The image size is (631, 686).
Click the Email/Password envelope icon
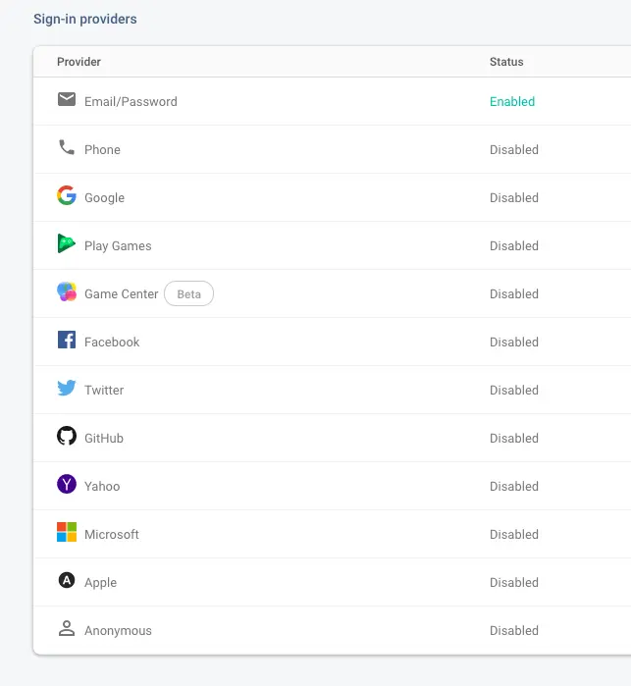click(67, 99)
